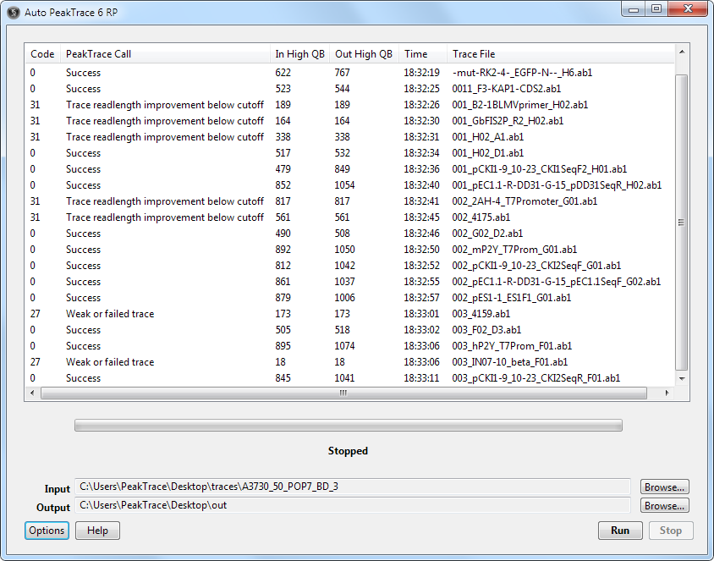Click the vertical scrollbar down arrow
The height and width of the screenshot is (561, 714).
(x=682, y=379)
